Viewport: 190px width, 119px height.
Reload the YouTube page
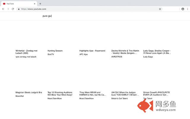click(x=13, y=9)
